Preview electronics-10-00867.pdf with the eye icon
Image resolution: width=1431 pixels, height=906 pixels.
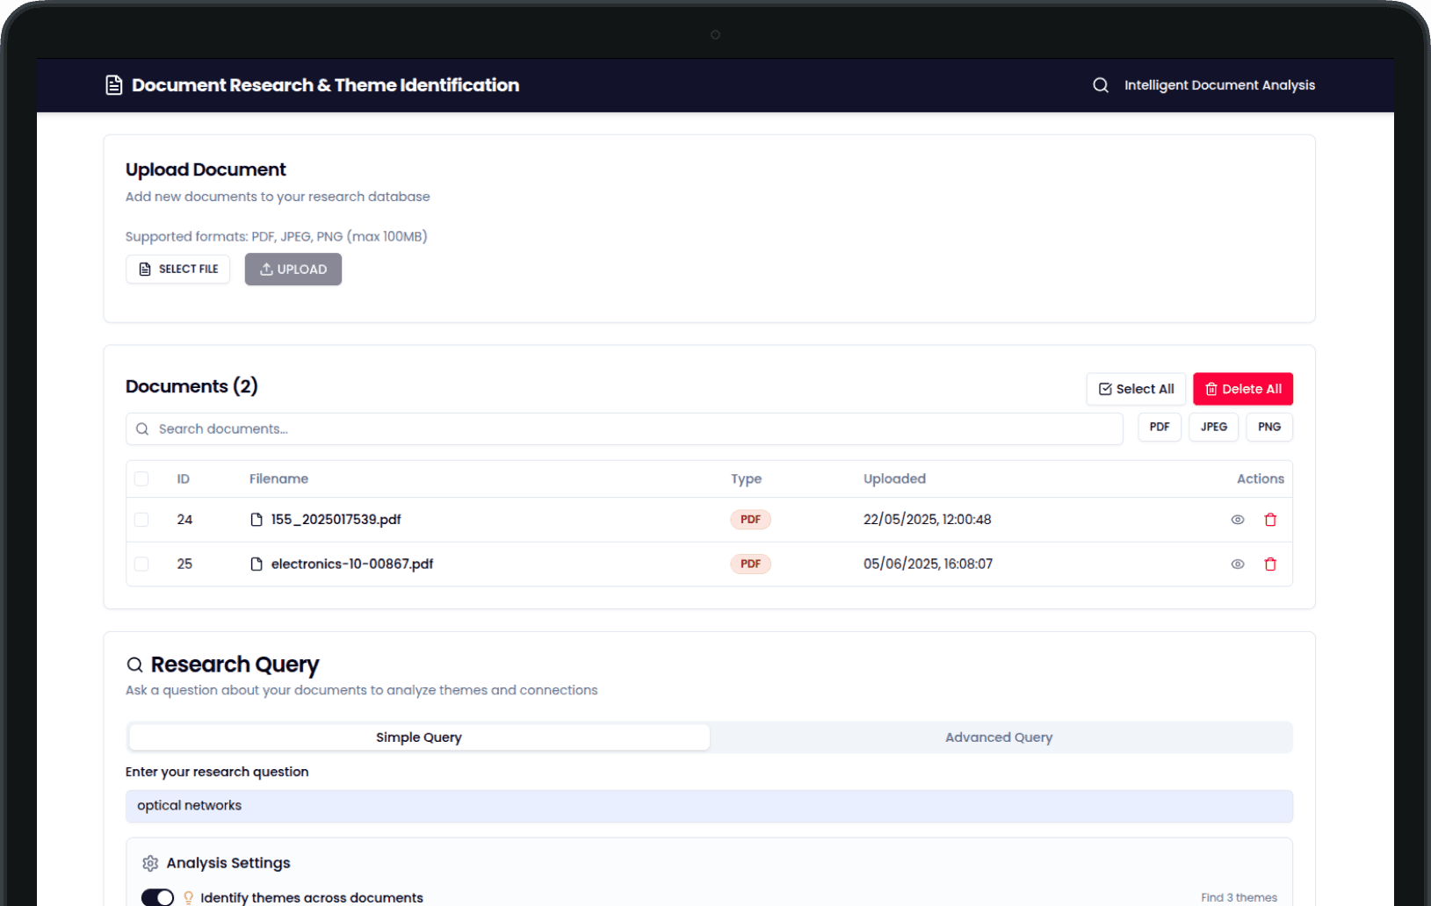1237,564
